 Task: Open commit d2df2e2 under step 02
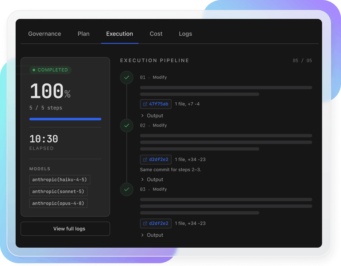156,159
